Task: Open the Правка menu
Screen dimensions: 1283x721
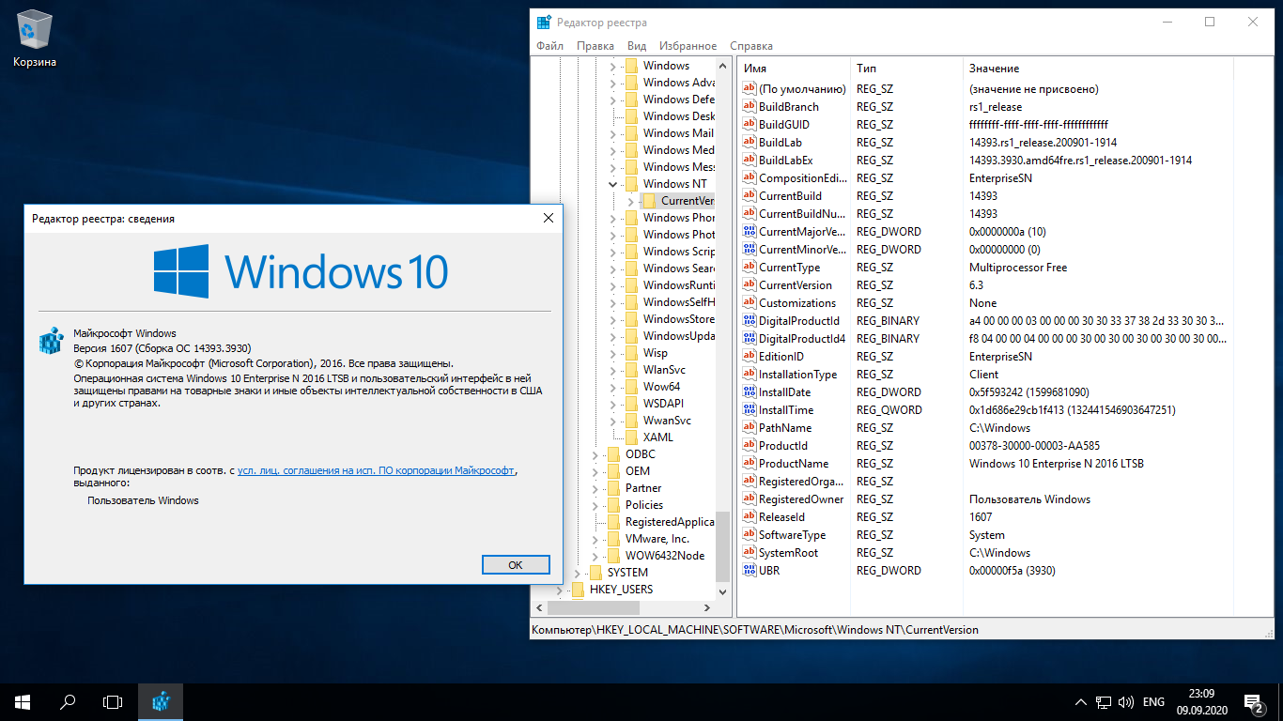Action: click(x=595, y=45)
